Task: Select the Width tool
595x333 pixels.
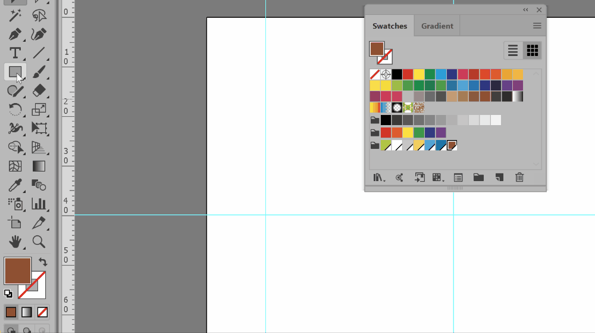Action: tap(15, 128)
